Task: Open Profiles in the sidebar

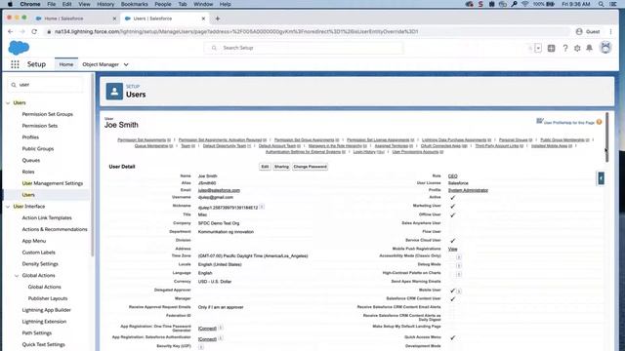Action: (30, 137)
